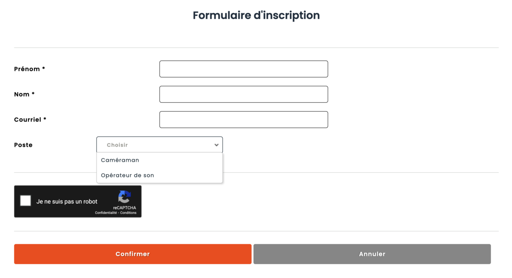This screenshot has width=512, height=278.
Task: Select the Caméraman option
Action: coord(120,160)
